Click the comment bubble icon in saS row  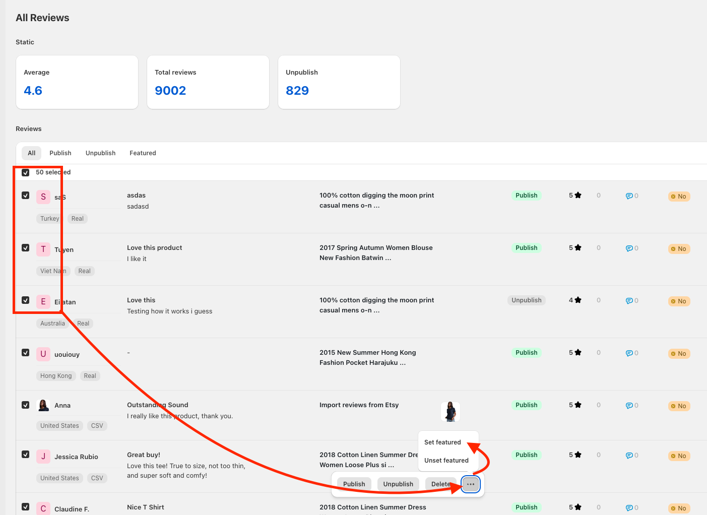(629, 196)
